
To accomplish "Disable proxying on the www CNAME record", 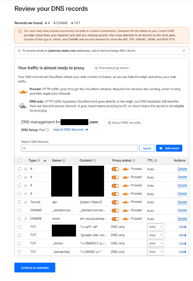I will point(115,219).
